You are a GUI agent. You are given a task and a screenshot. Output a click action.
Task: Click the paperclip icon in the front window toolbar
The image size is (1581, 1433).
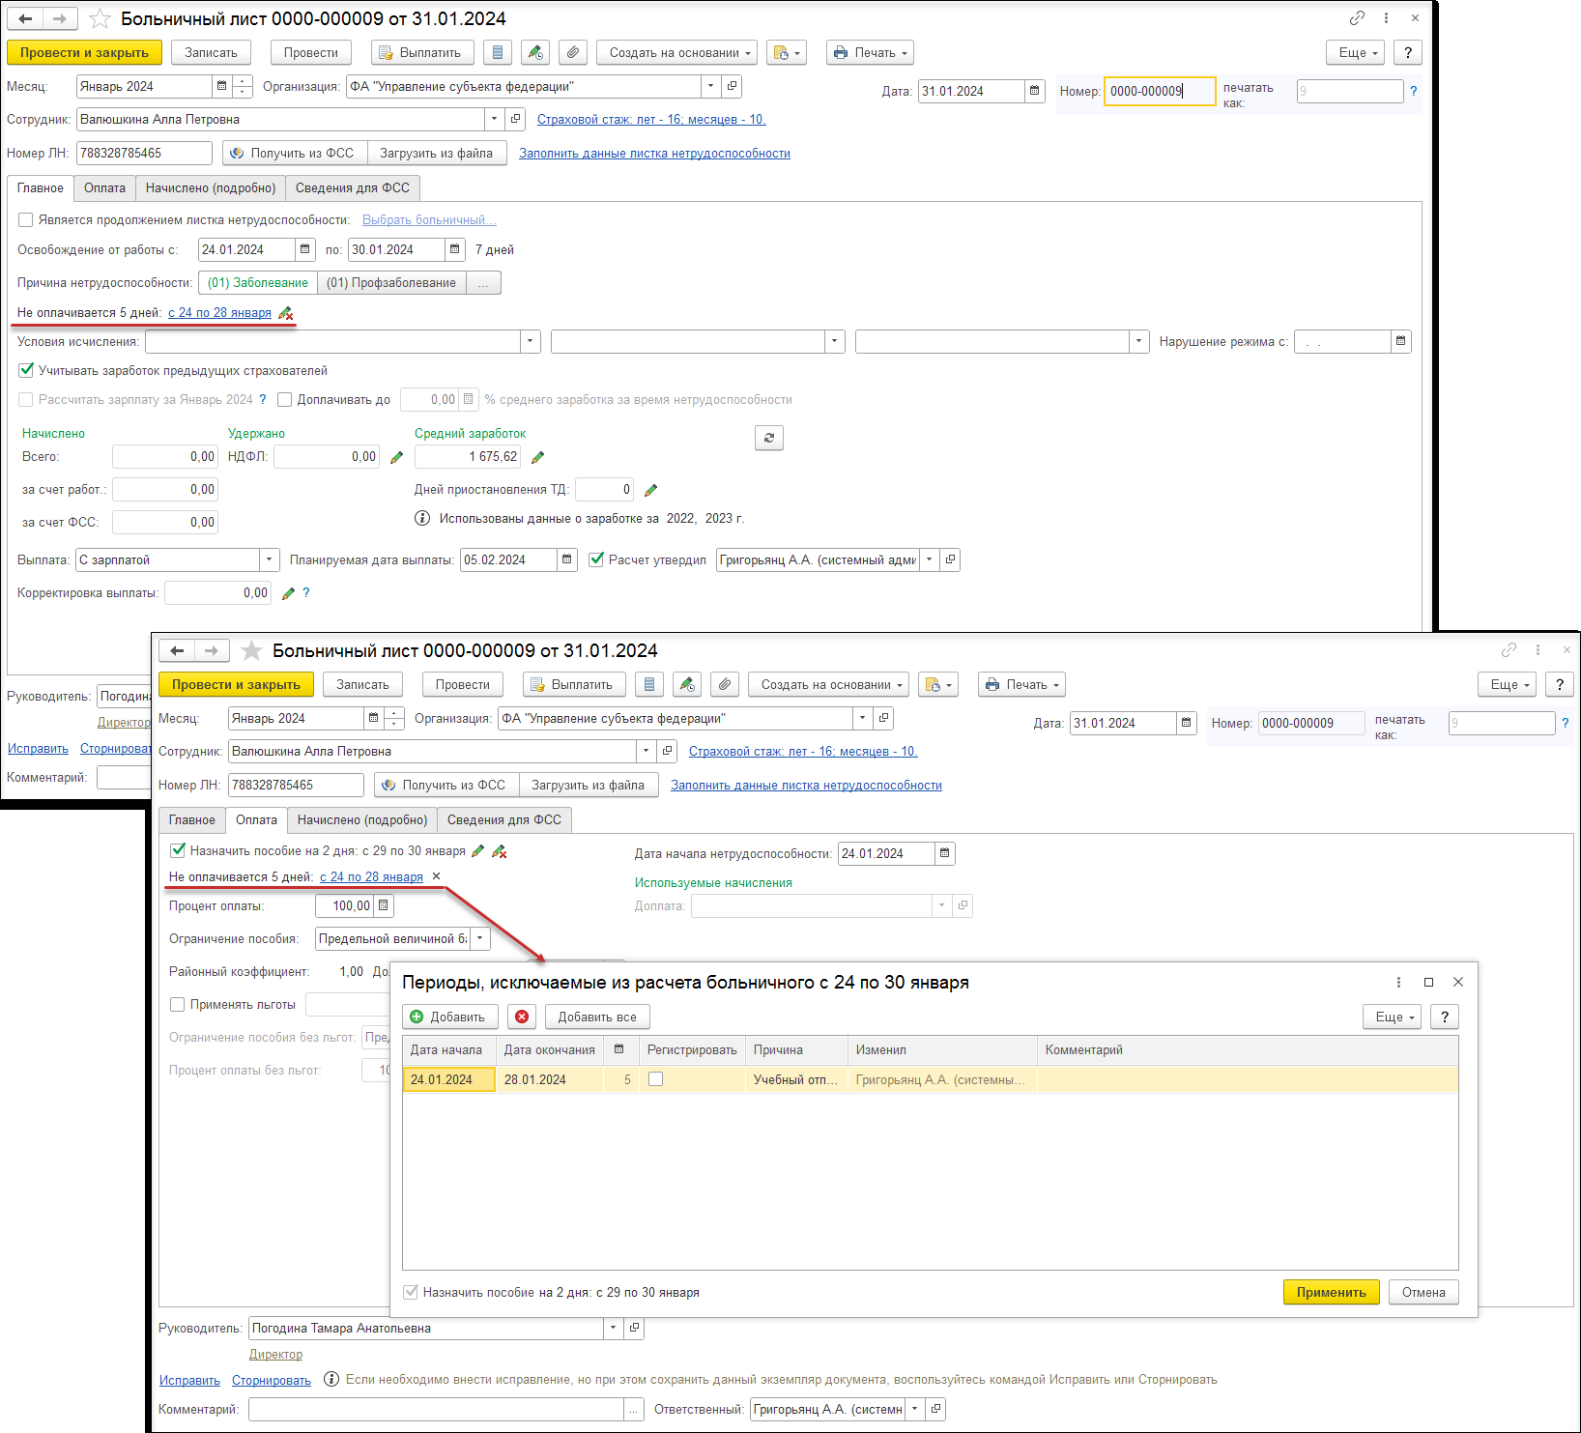coord(725,684)
